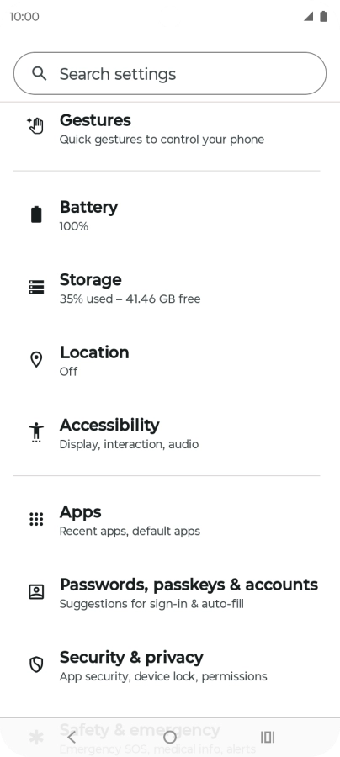The image size is (340, 757).
Task: Open Apps settings
Action: click(170, 521)
